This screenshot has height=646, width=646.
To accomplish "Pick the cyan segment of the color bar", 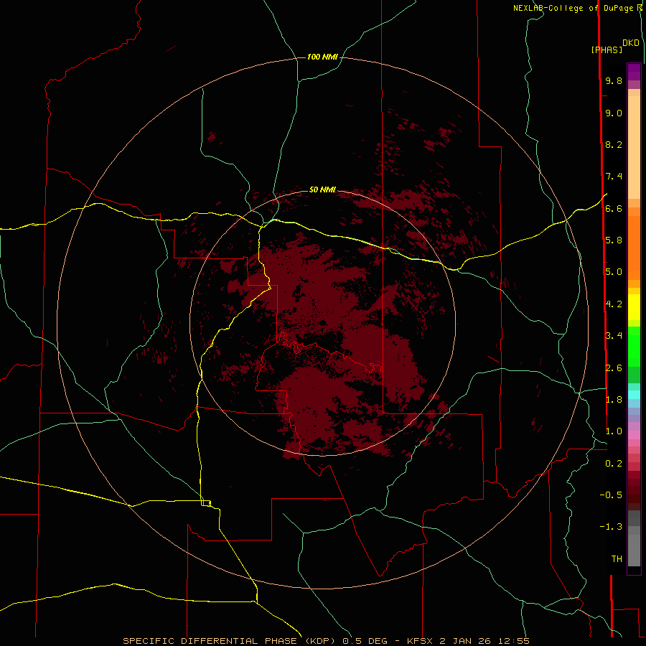I will (634, 395).
